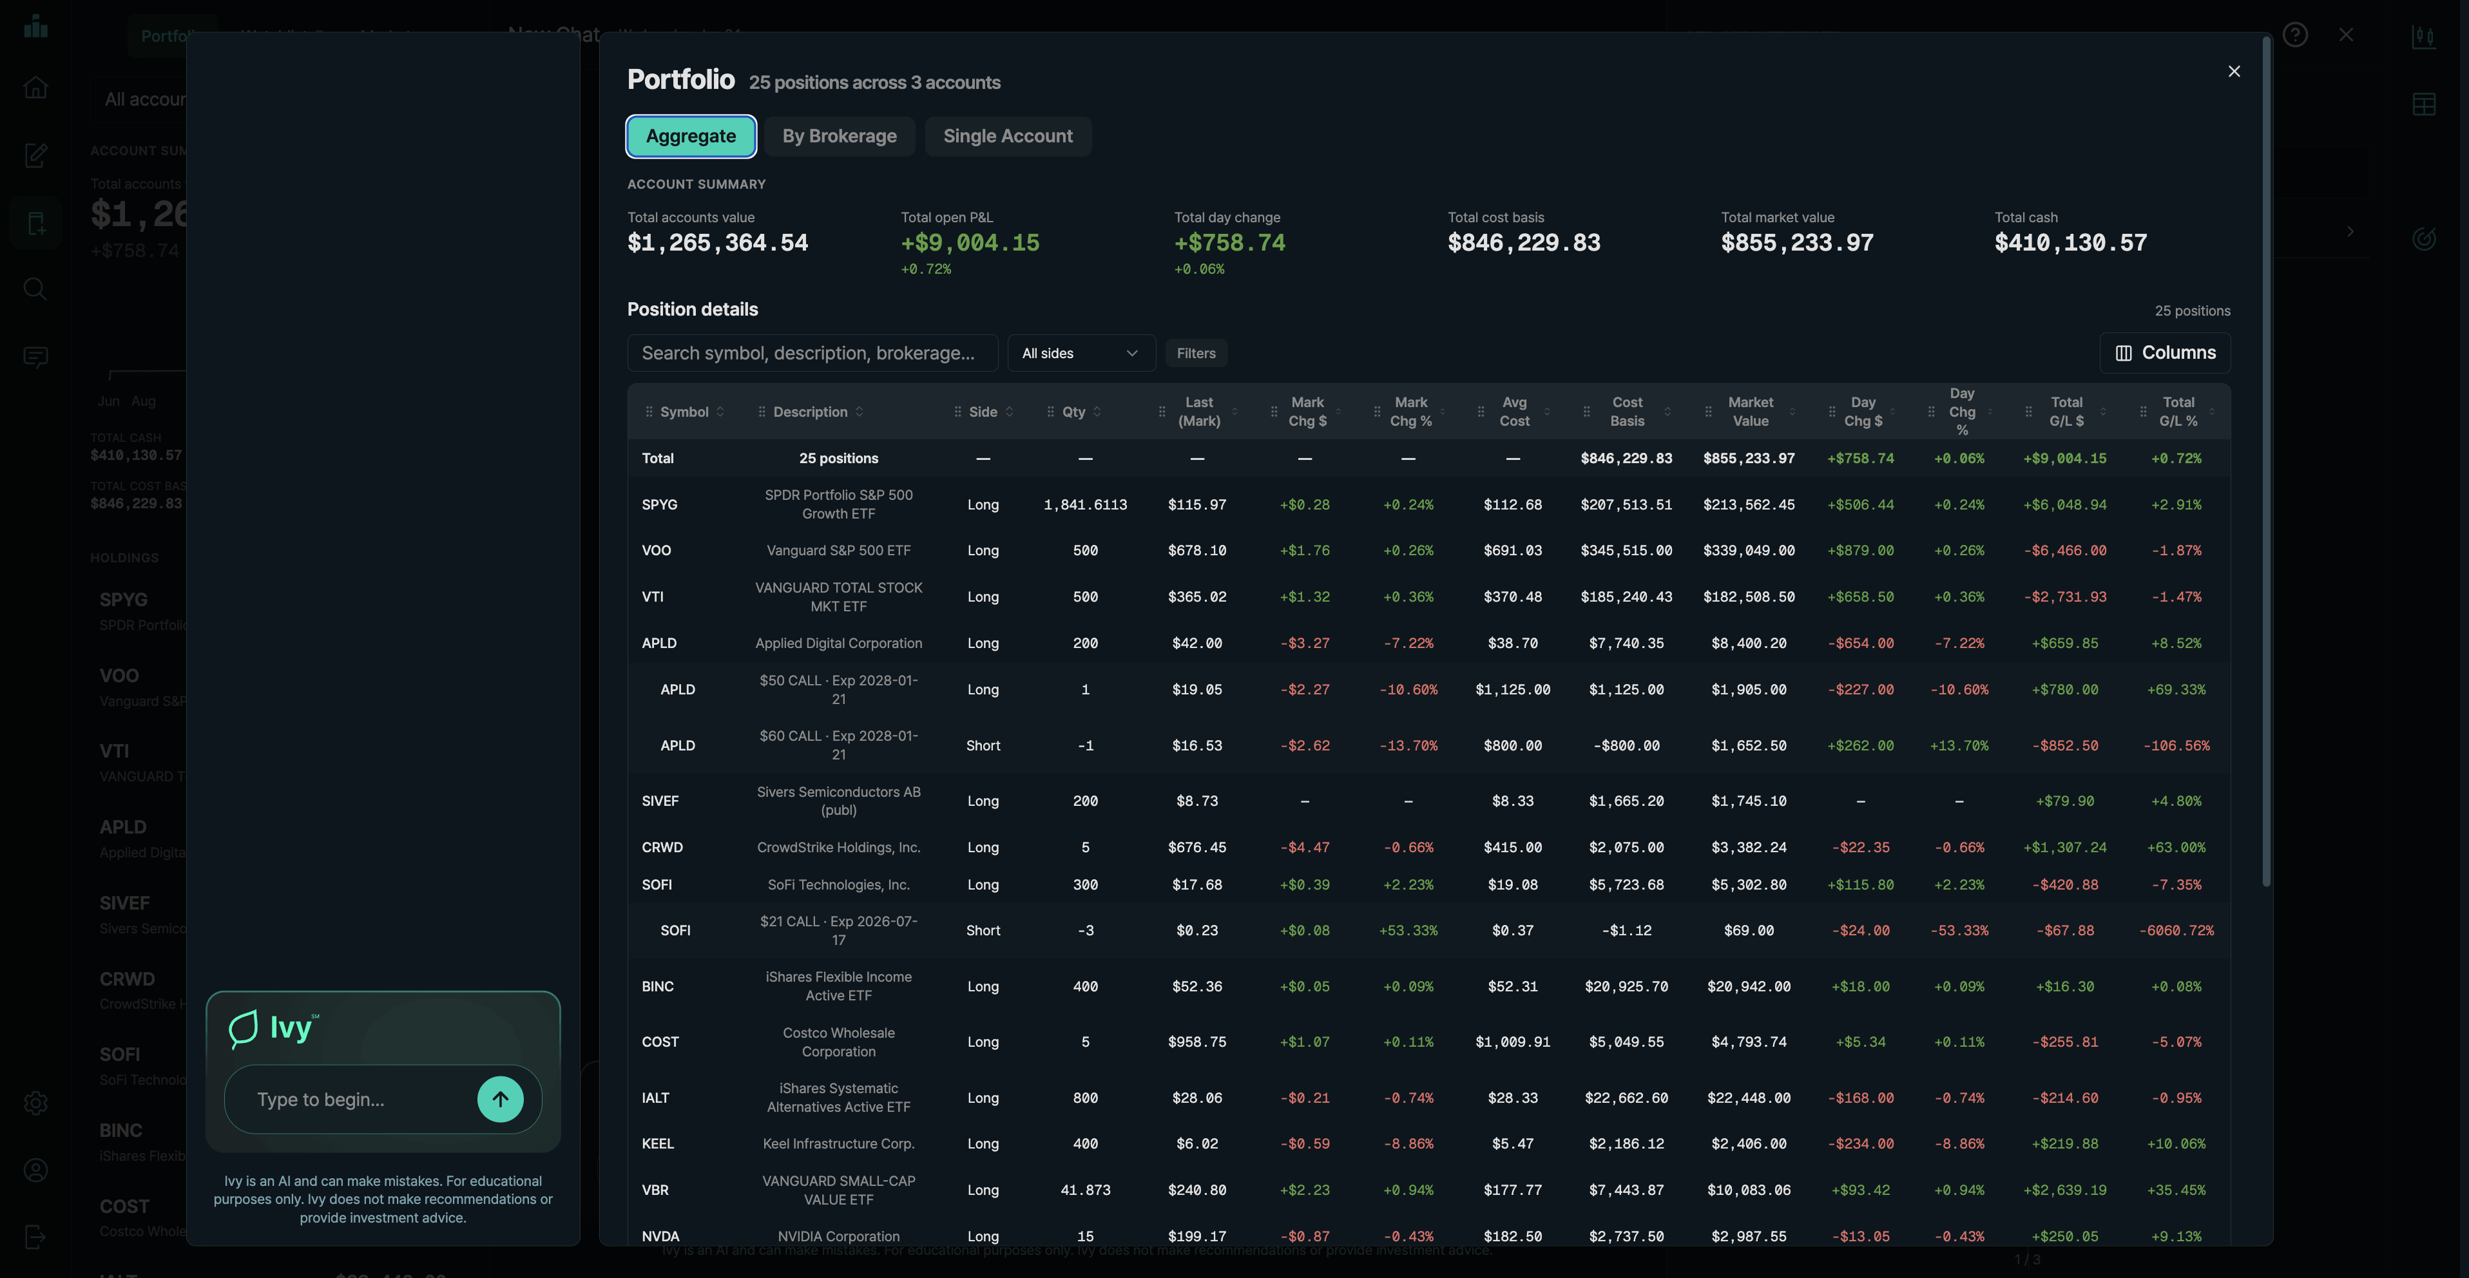Open the user profile icon in sidebar
2469x1278 pixels.
tap(35, 1170)
